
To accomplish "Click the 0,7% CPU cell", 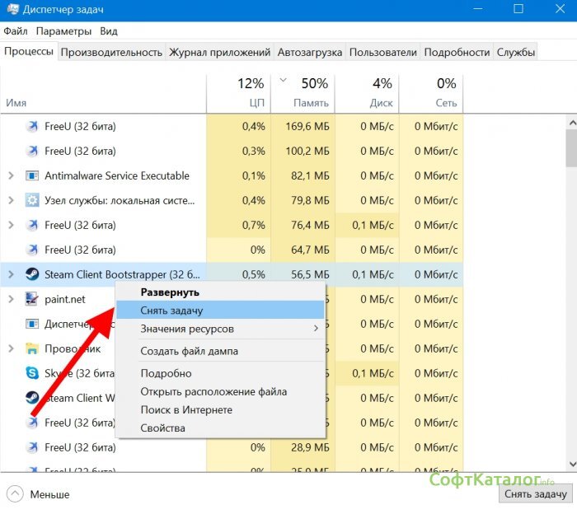I will click(238, 225).
